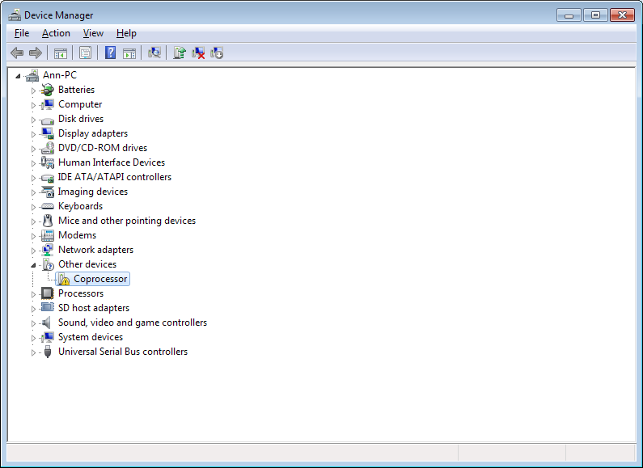Click the DVD/CD-ROM drives disc icon
This screenshot has width=643, height=468.
click(48, 148)
